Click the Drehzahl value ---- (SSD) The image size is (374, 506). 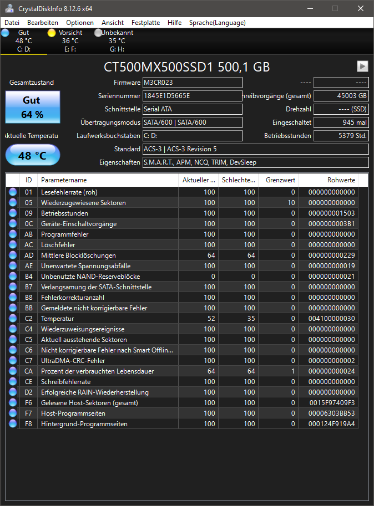[x=341, y=109]
